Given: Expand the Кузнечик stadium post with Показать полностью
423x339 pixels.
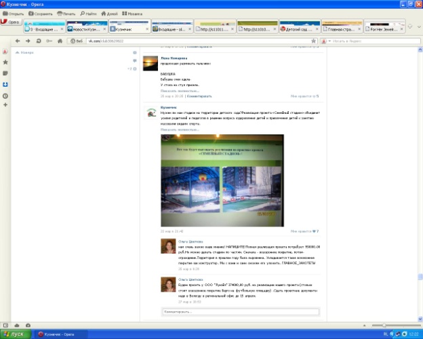Looking at the screenshot, I should (180, 129).
